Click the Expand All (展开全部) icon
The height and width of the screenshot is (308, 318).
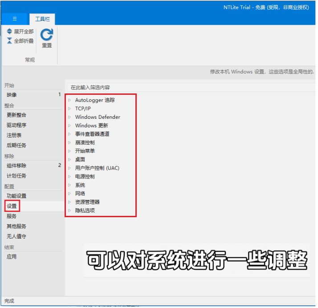coord(10,32)
